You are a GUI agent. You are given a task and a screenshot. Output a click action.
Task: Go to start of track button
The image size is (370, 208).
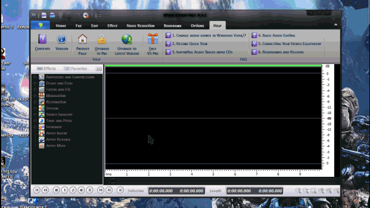(x=37, y=190)
